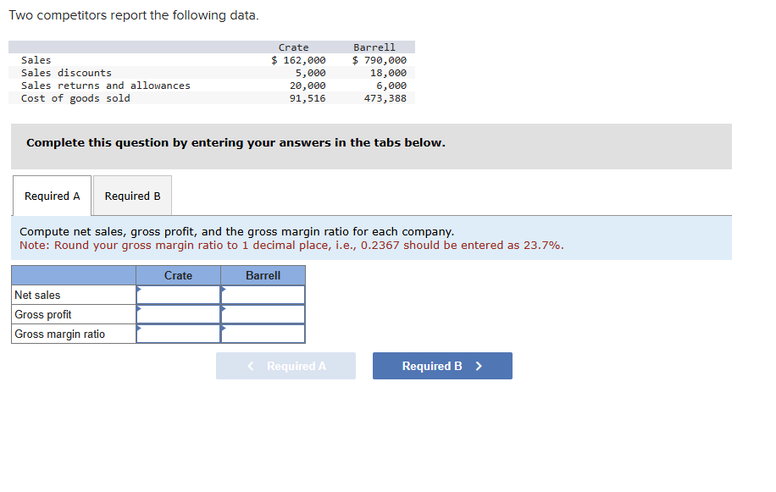Click the blue marker in Crate Net sales cell
Image resolution: width=776 pixels, height=492 pixels.
[139, 289]
